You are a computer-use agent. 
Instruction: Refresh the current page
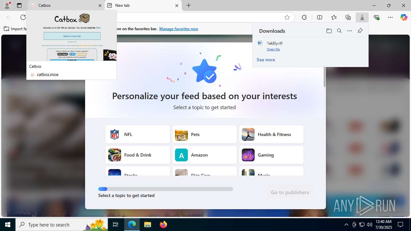click(x=23, y=17)
